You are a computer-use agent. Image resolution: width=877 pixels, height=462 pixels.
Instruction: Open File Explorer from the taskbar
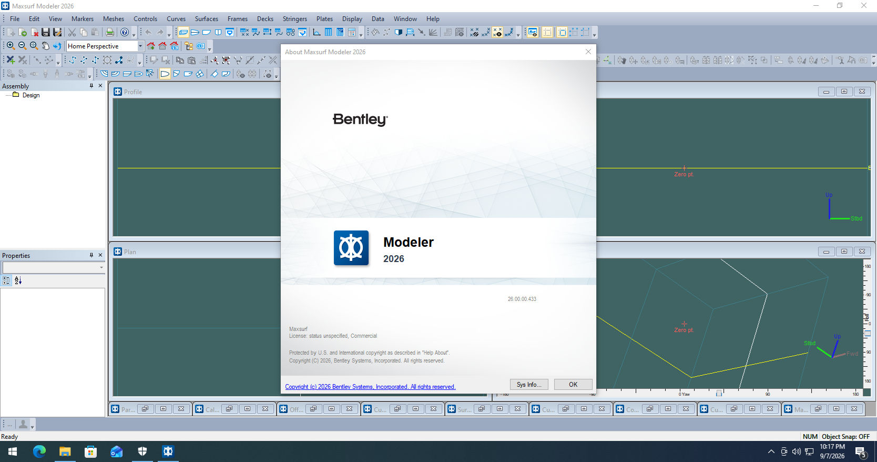point(65,451)
